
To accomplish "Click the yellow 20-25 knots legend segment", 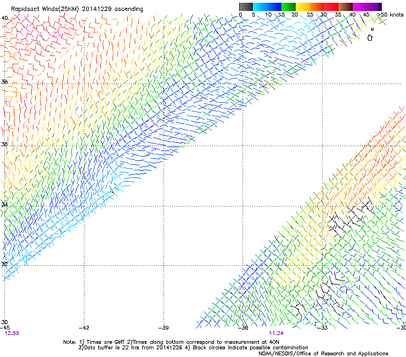I will [x=303, y=7].
